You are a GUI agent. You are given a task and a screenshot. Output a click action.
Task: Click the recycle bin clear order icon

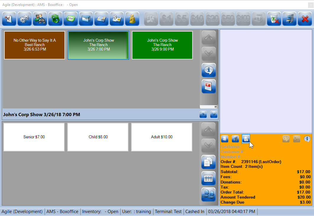274,19
